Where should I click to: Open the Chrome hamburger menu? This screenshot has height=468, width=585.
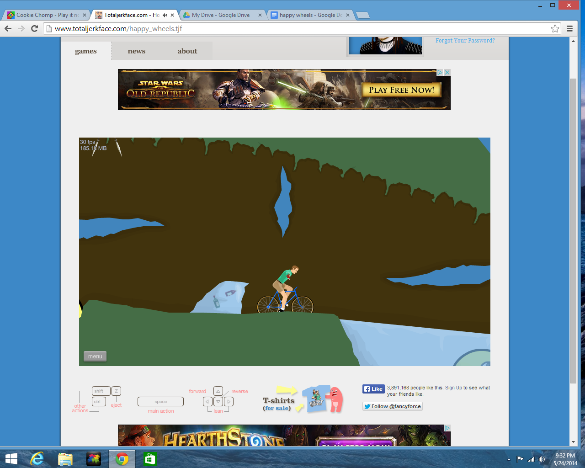[x=569, y=28]
